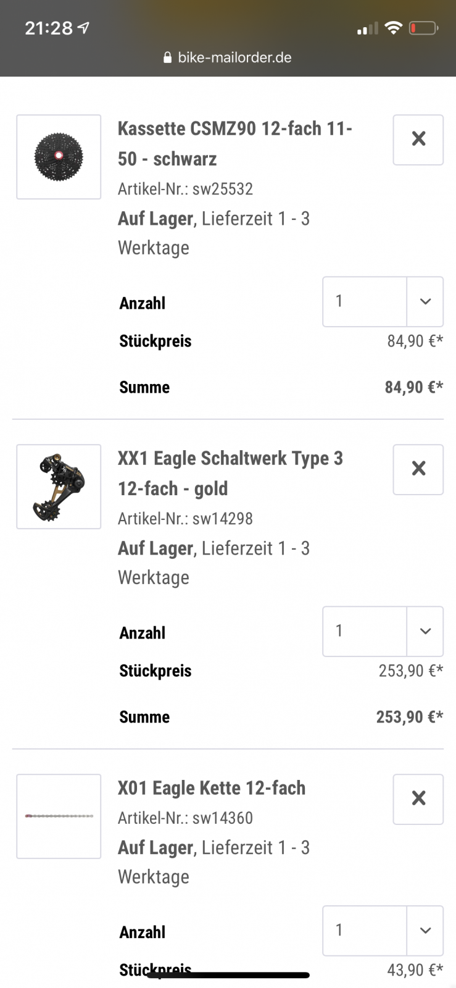This screenshot has height=988, width=456.
Task: Open quantity dropdown for XX1 Eagle Schaltwerk
Action: [x=383, y=631]
